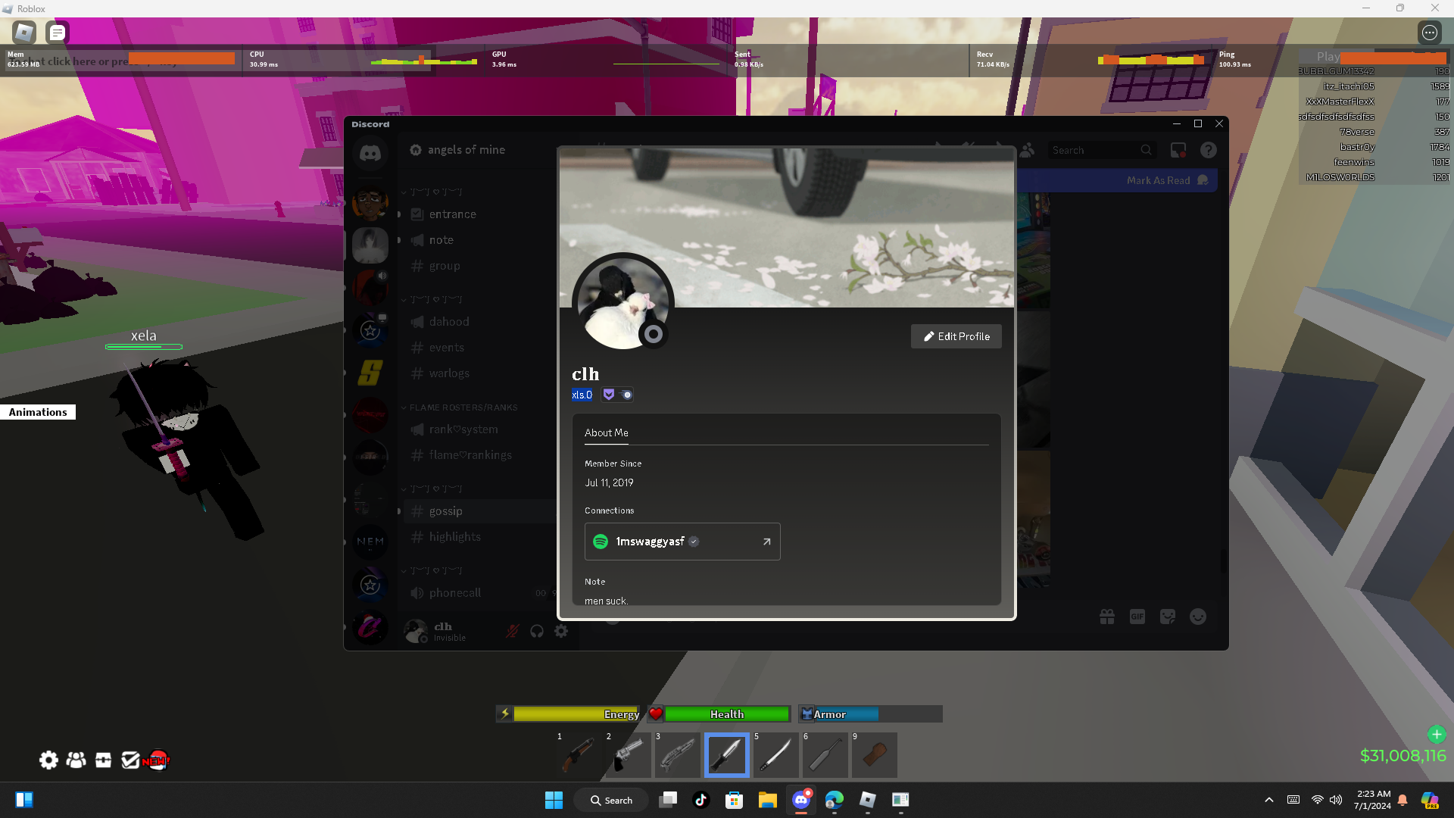
Task: Open the rank system channel
Action: coord(481,429)
